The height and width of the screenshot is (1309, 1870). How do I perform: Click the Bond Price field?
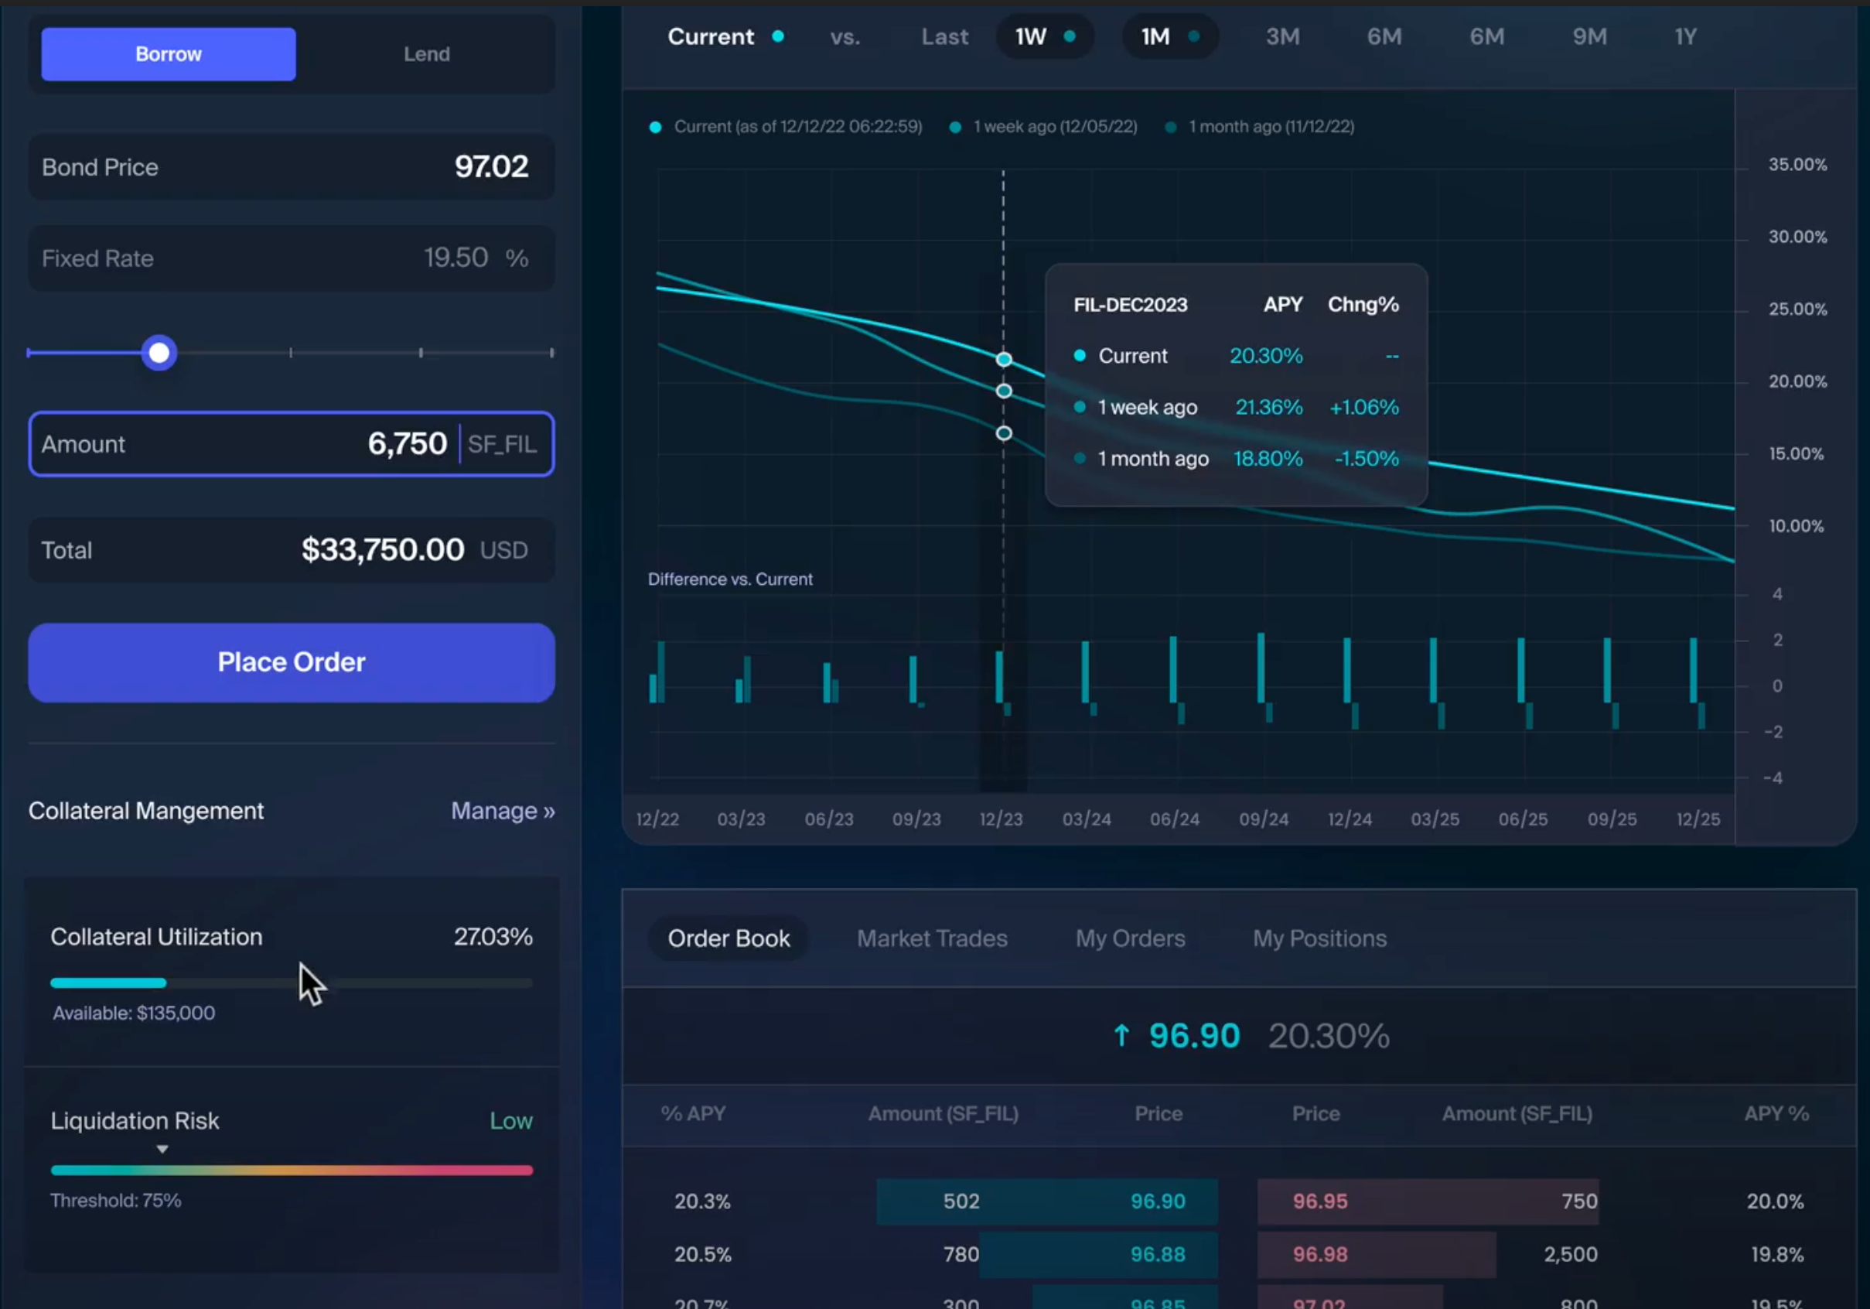[291, 167]
